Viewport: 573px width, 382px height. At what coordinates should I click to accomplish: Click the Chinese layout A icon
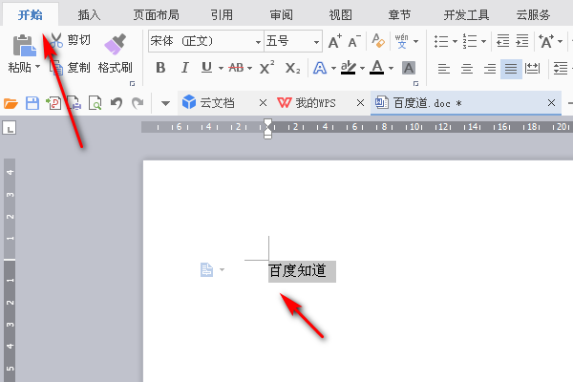pos(546,41)
